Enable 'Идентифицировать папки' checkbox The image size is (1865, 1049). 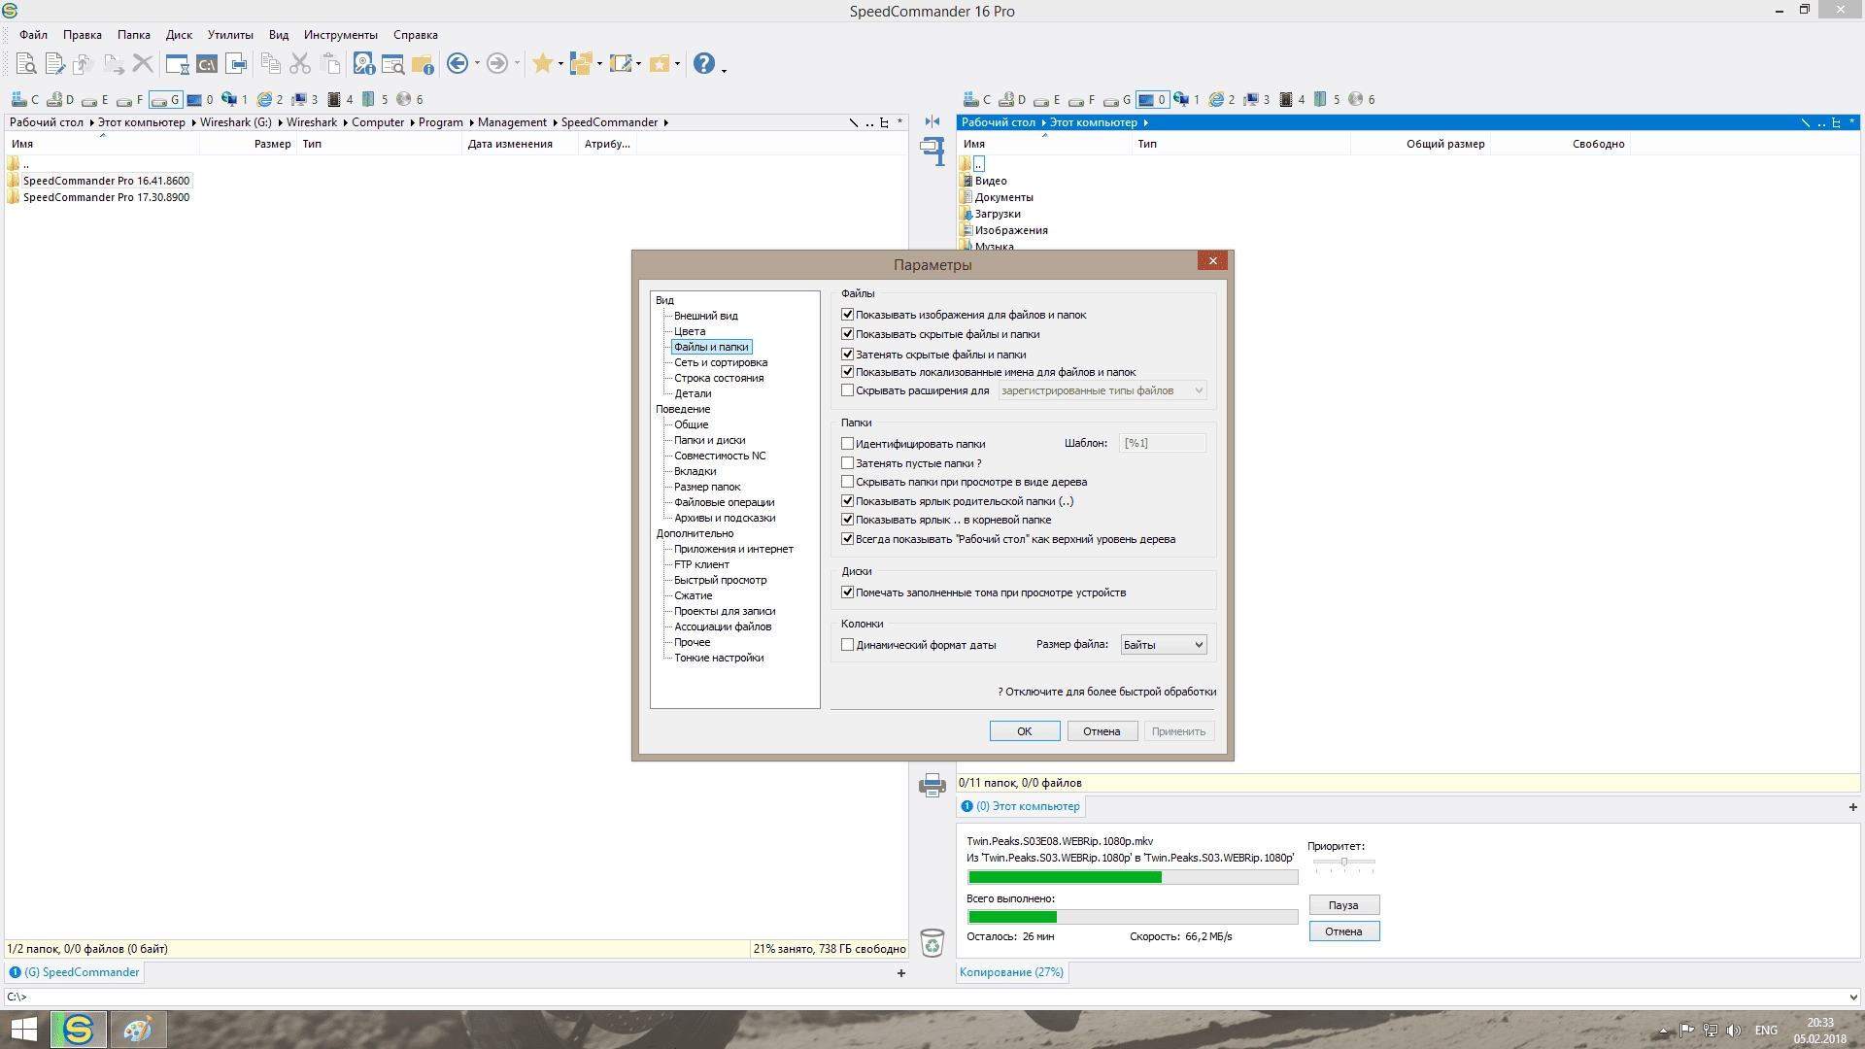847,444
